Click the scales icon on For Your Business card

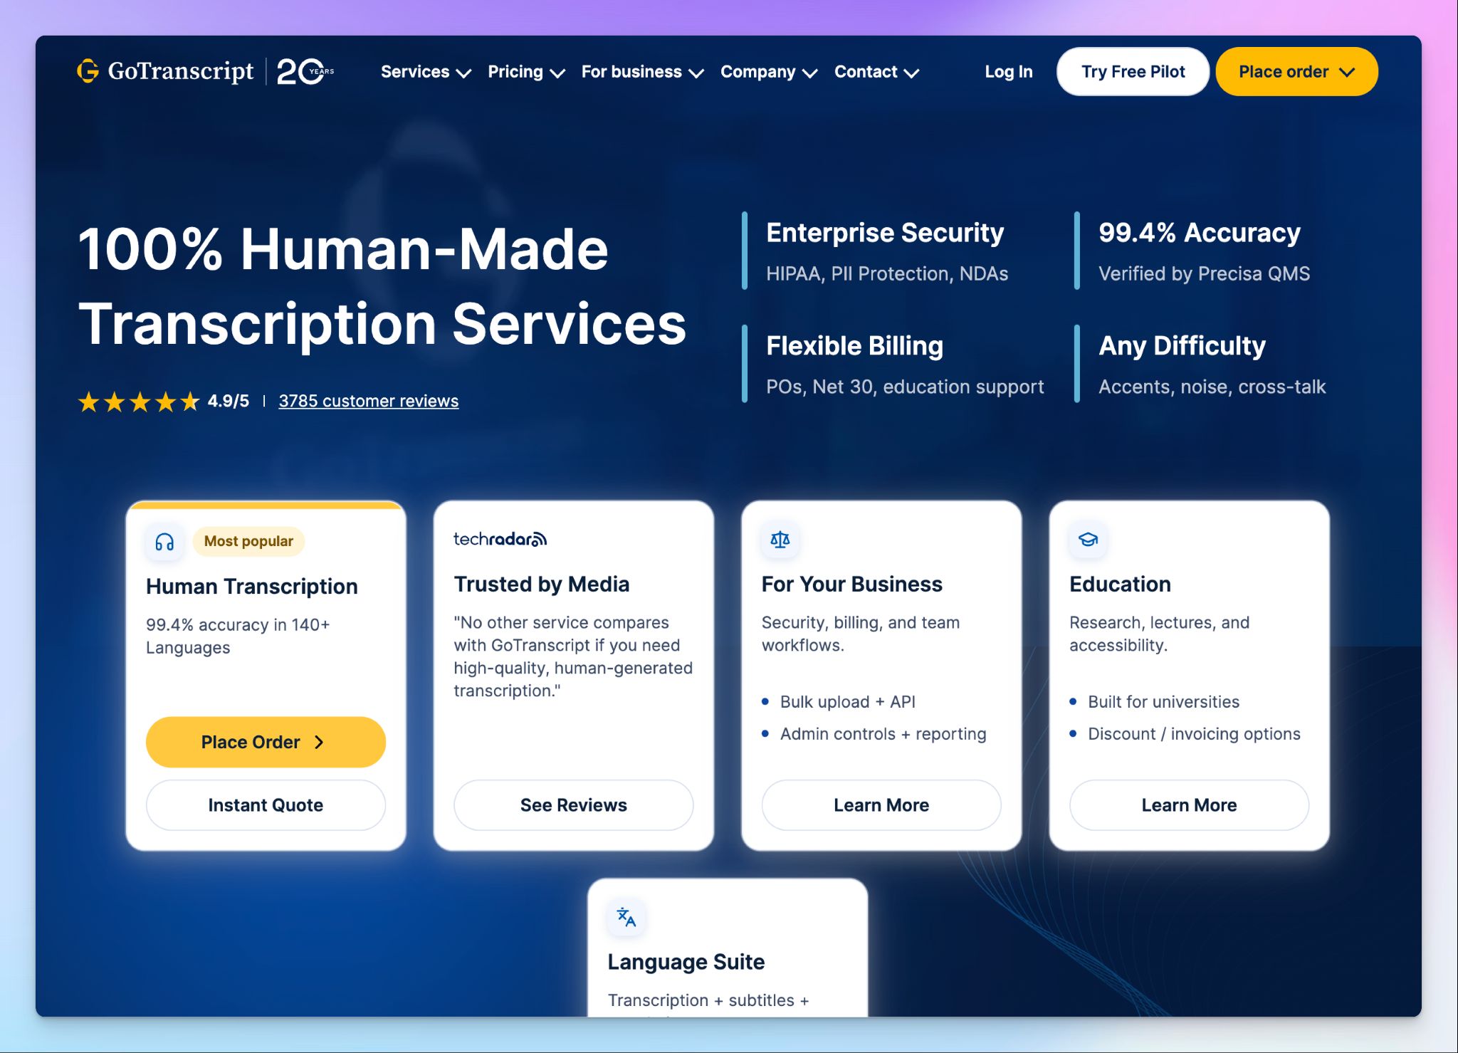pos(780,540)
